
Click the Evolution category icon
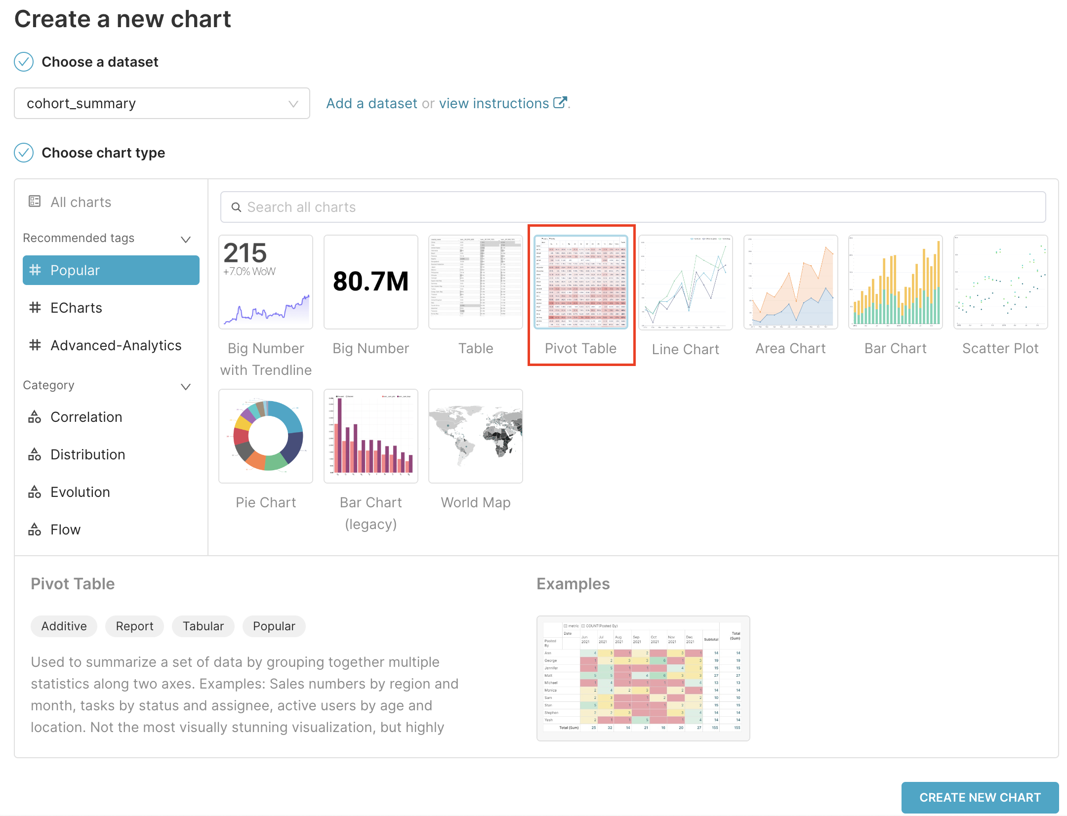[x=35, y=492]
